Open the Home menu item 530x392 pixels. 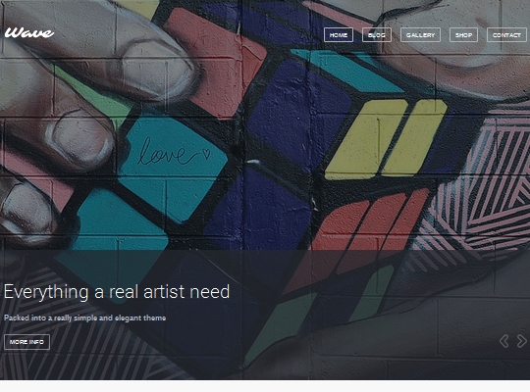click(x=339, y=34)
